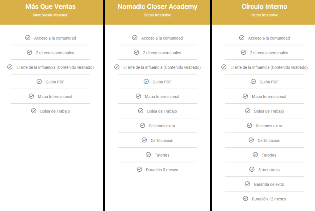Select the Círculo Interno plan heading

coord(264,7)
